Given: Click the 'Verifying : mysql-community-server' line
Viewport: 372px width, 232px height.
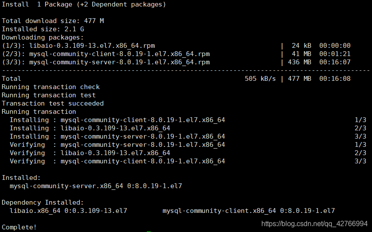Looking at the screenshot, I should (188, 145).
